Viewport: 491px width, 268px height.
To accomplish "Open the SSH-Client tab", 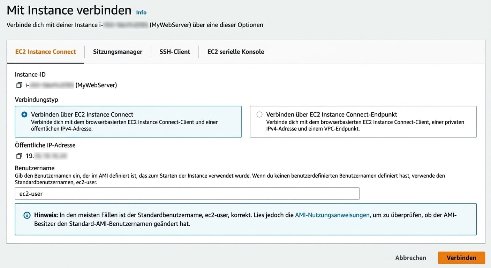I will tap(175, 52).
